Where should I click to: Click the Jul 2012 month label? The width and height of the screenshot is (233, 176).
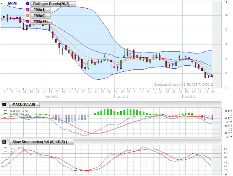[190, 97]
